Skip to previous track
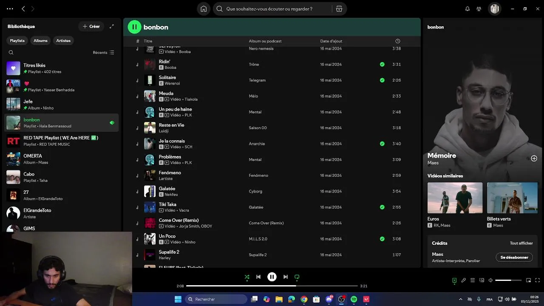544x306 pixels. coord(258,277)
